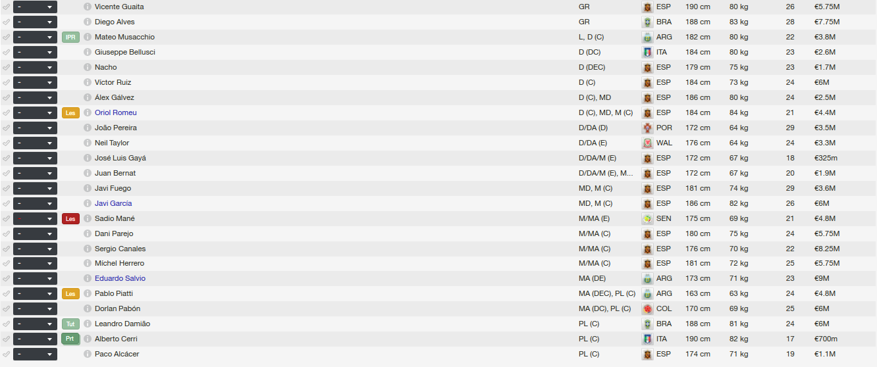
Task: Click the Wales flag icon in Neil Taylor's row
Action: 647,143
